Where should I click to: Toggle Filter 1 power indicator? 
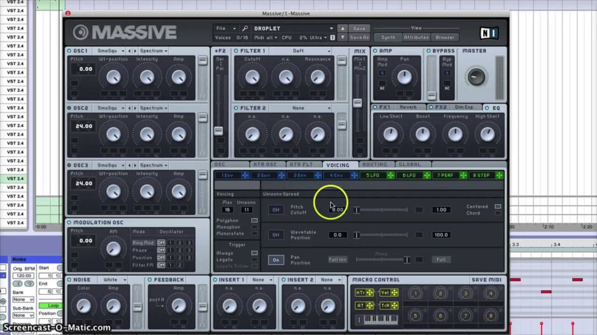pyautogui.click(x=236, y=51)
